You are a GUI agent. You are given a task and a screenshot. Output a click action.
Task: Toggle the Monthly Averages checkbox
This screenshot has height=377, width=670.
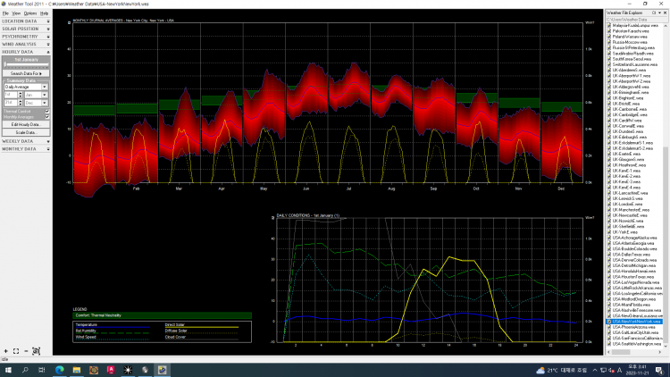coord(46,117)
